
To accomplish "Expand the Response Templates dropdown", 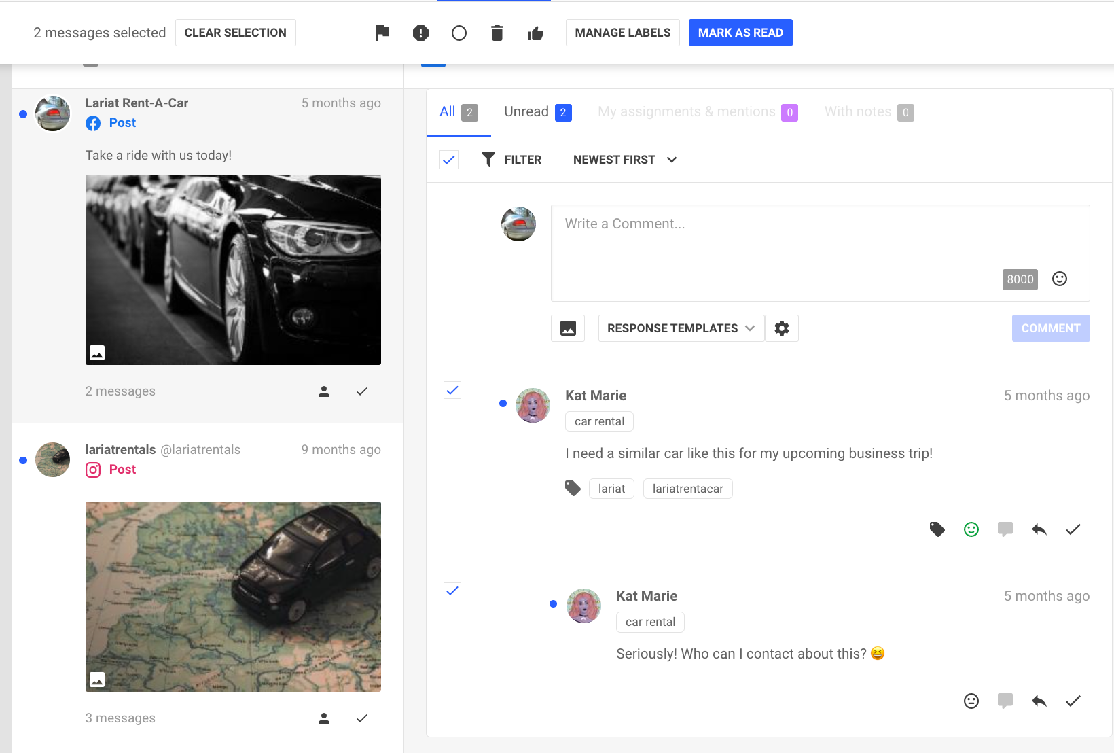I will 681,328.
